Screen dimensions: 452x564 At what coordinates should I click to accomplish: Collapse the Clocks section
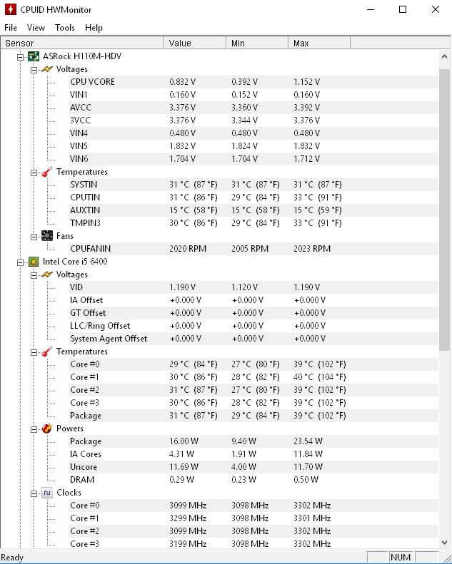coord(34,493)
